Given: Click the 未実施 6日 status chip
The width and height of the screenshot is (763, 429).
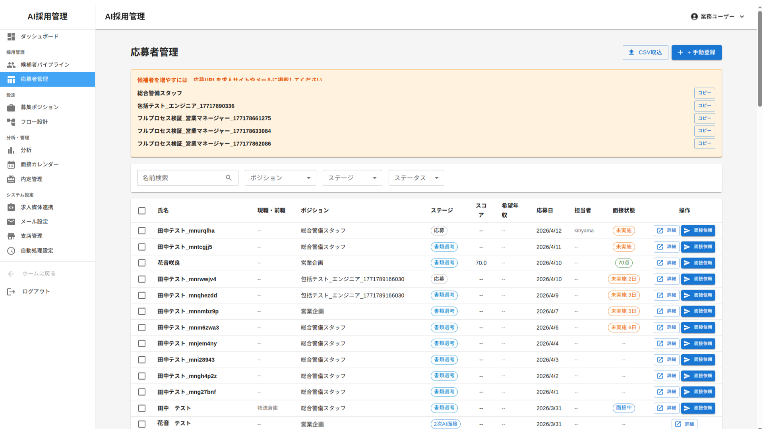Looking at the screenshot, I should click(624, 328).
